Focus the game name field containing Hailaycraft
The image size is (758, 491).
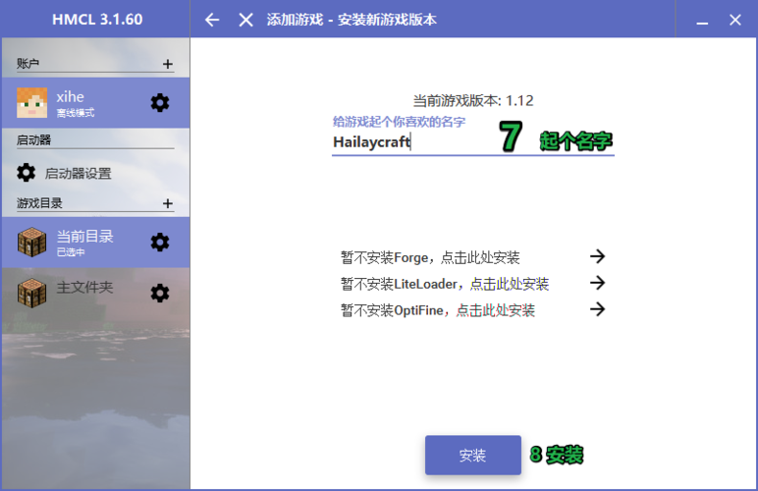click(x=473, y=142)
